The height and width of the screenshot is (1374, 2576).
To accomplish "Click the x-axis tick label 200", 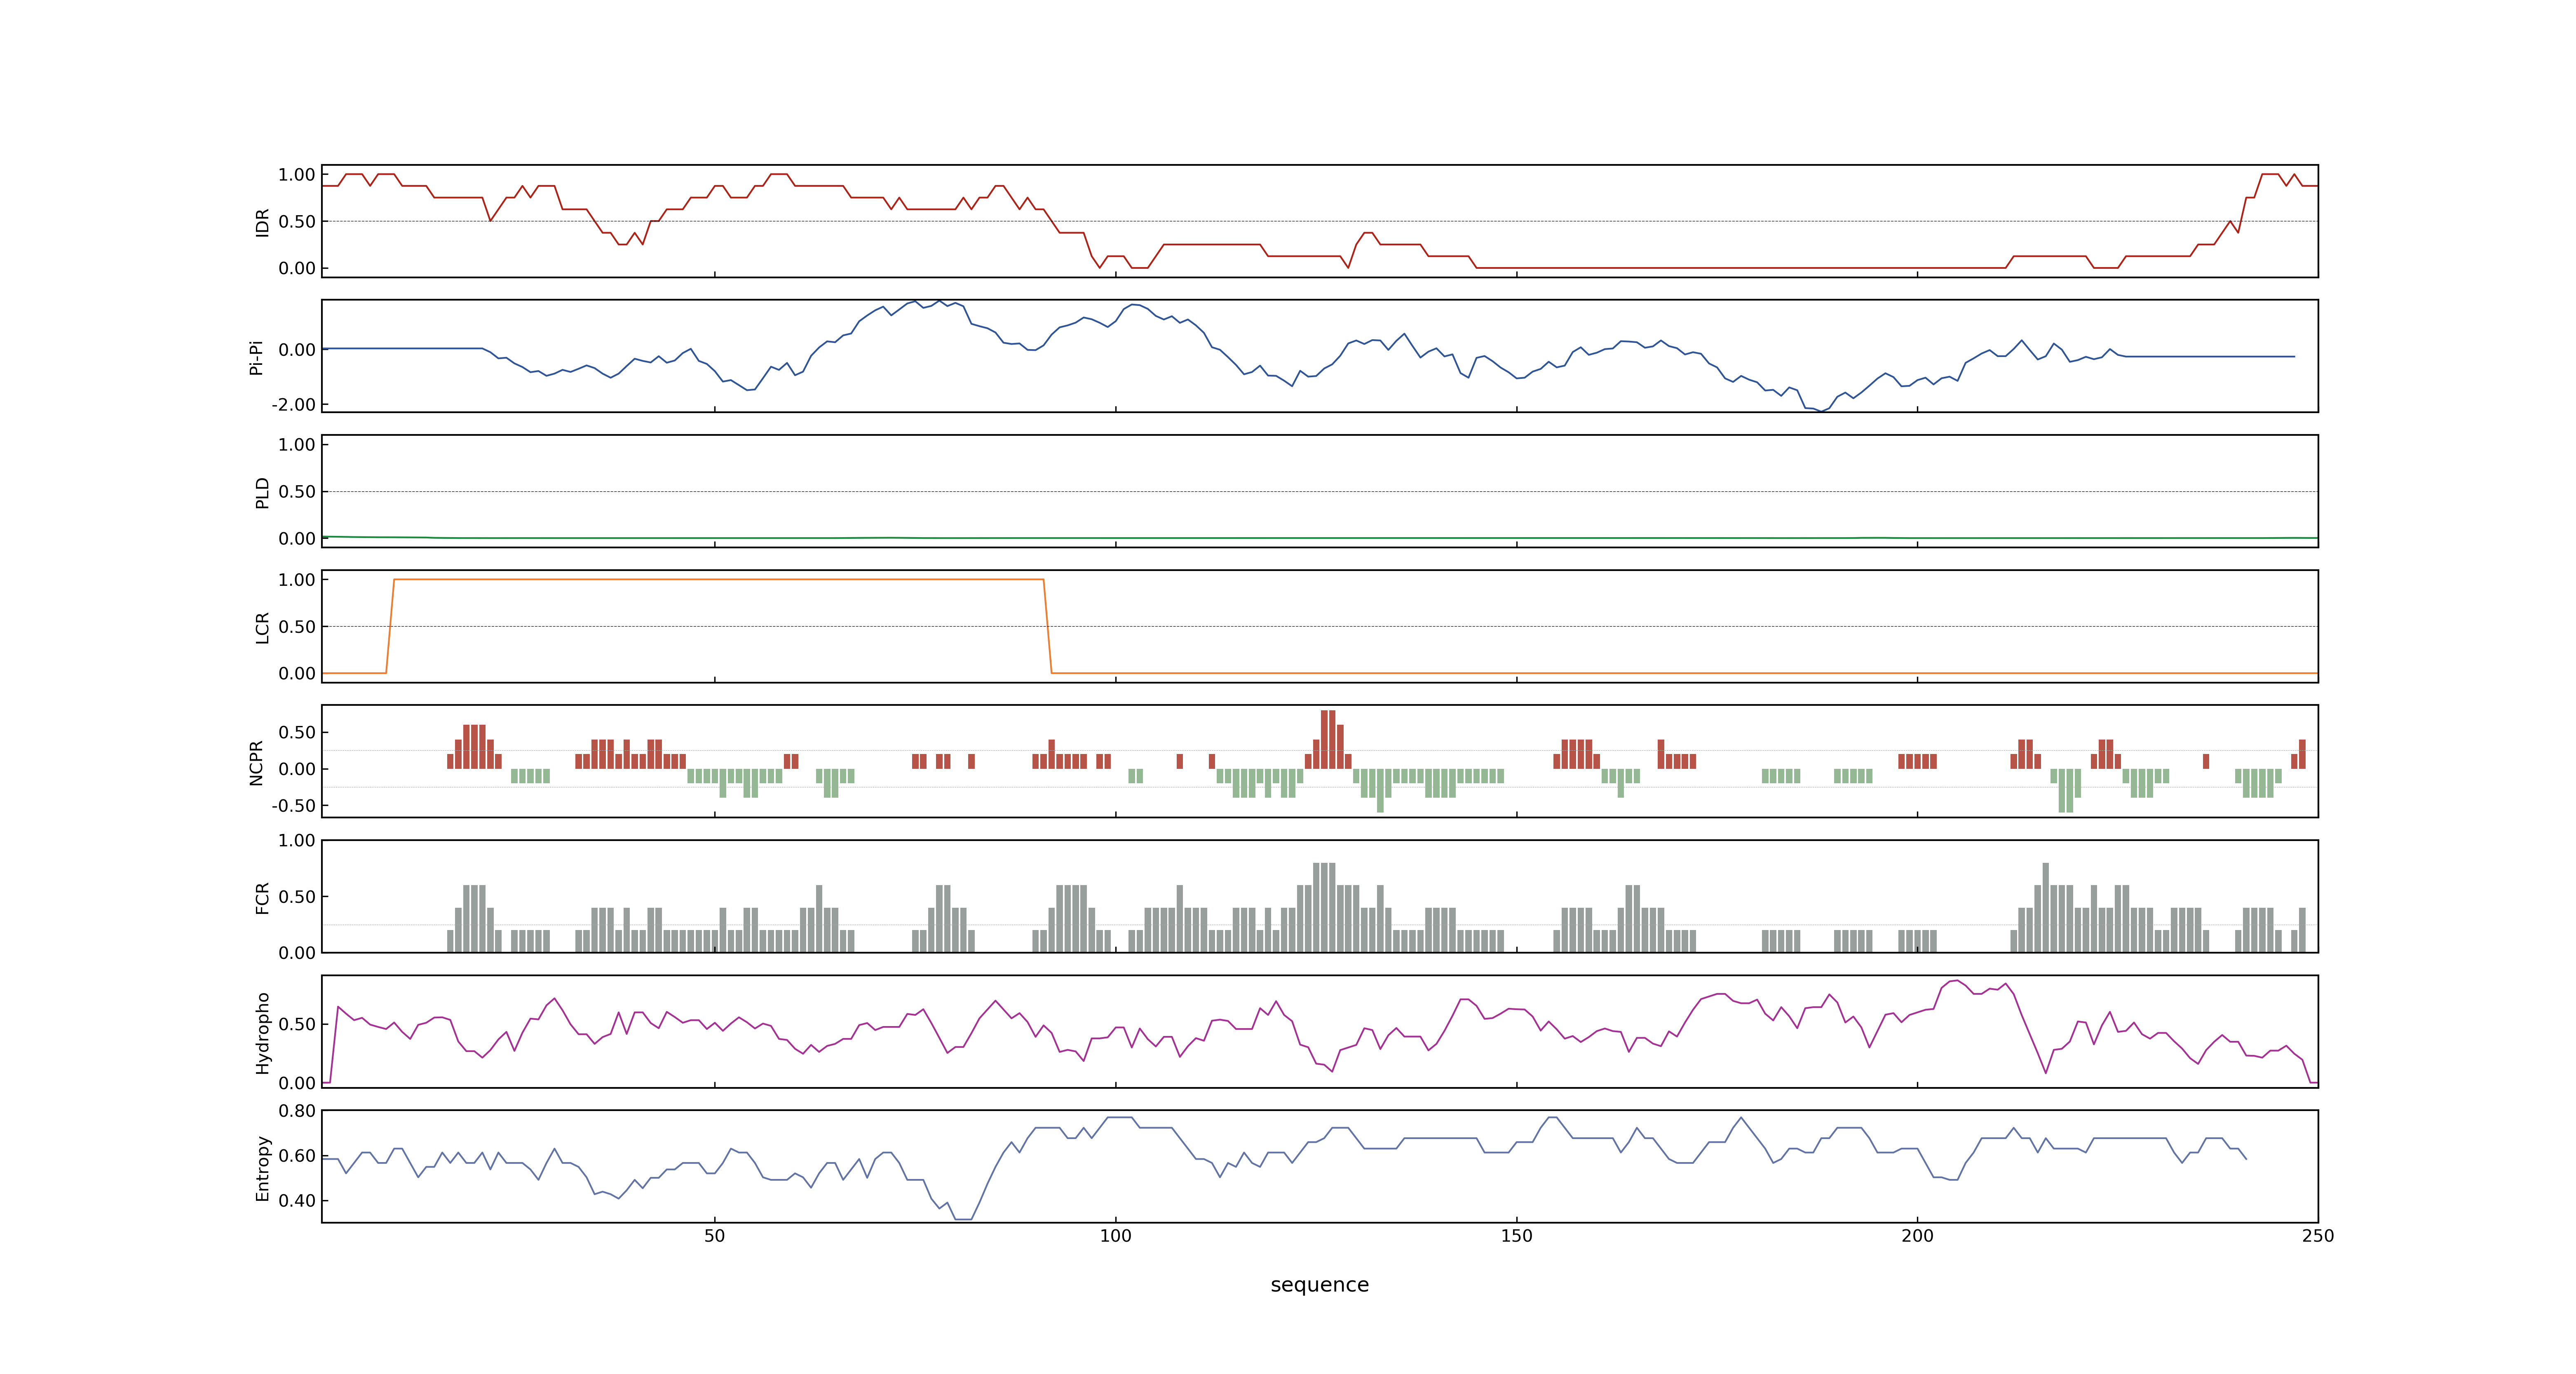I will point(1917,1236).
